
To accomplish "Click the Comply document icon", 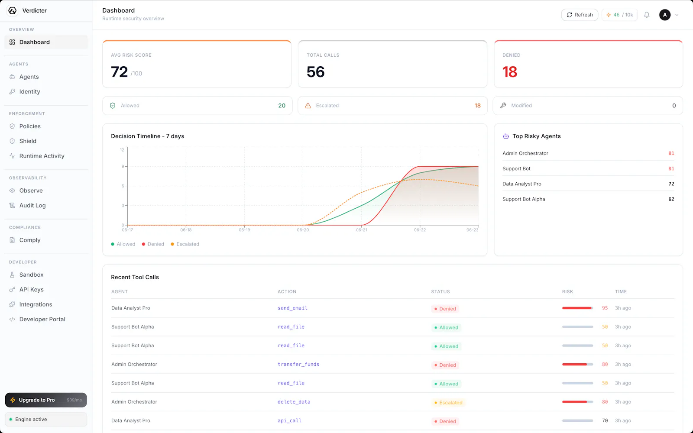I will tap(12, 240).
